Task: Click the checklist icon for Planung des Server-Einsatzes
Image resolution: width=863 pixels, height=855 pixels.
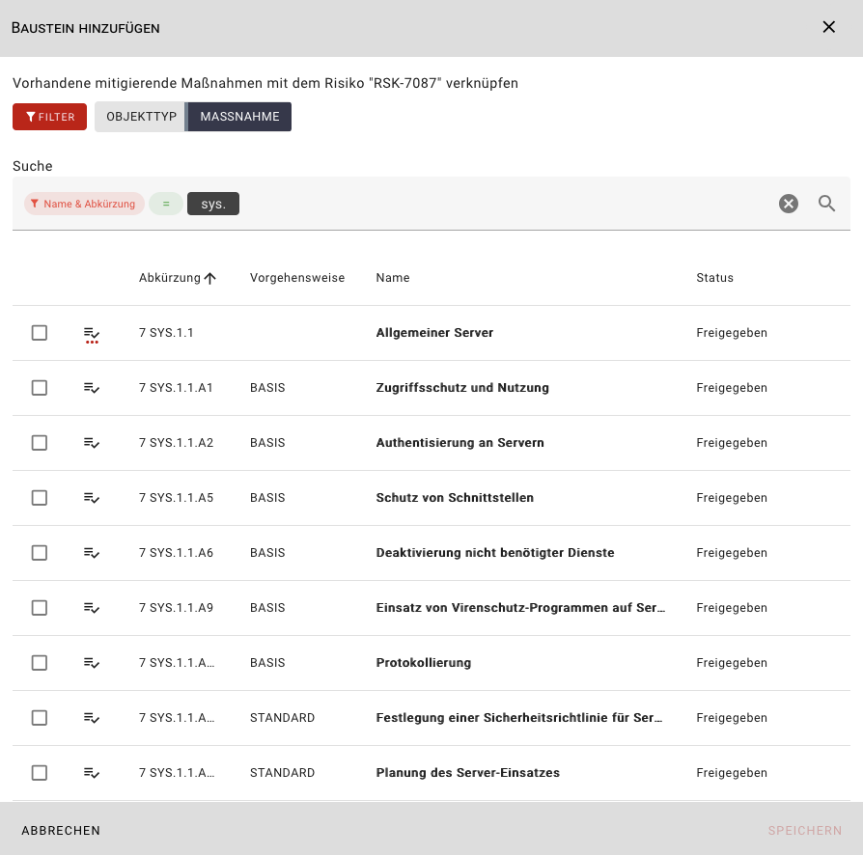Action: tap(92, 773)
